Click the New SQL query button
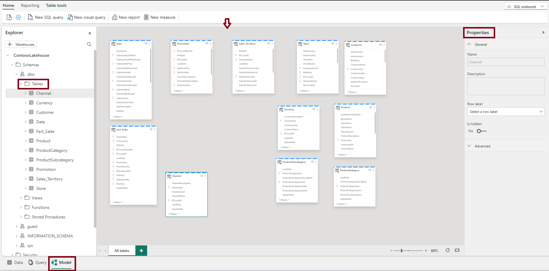 (45, 18)
